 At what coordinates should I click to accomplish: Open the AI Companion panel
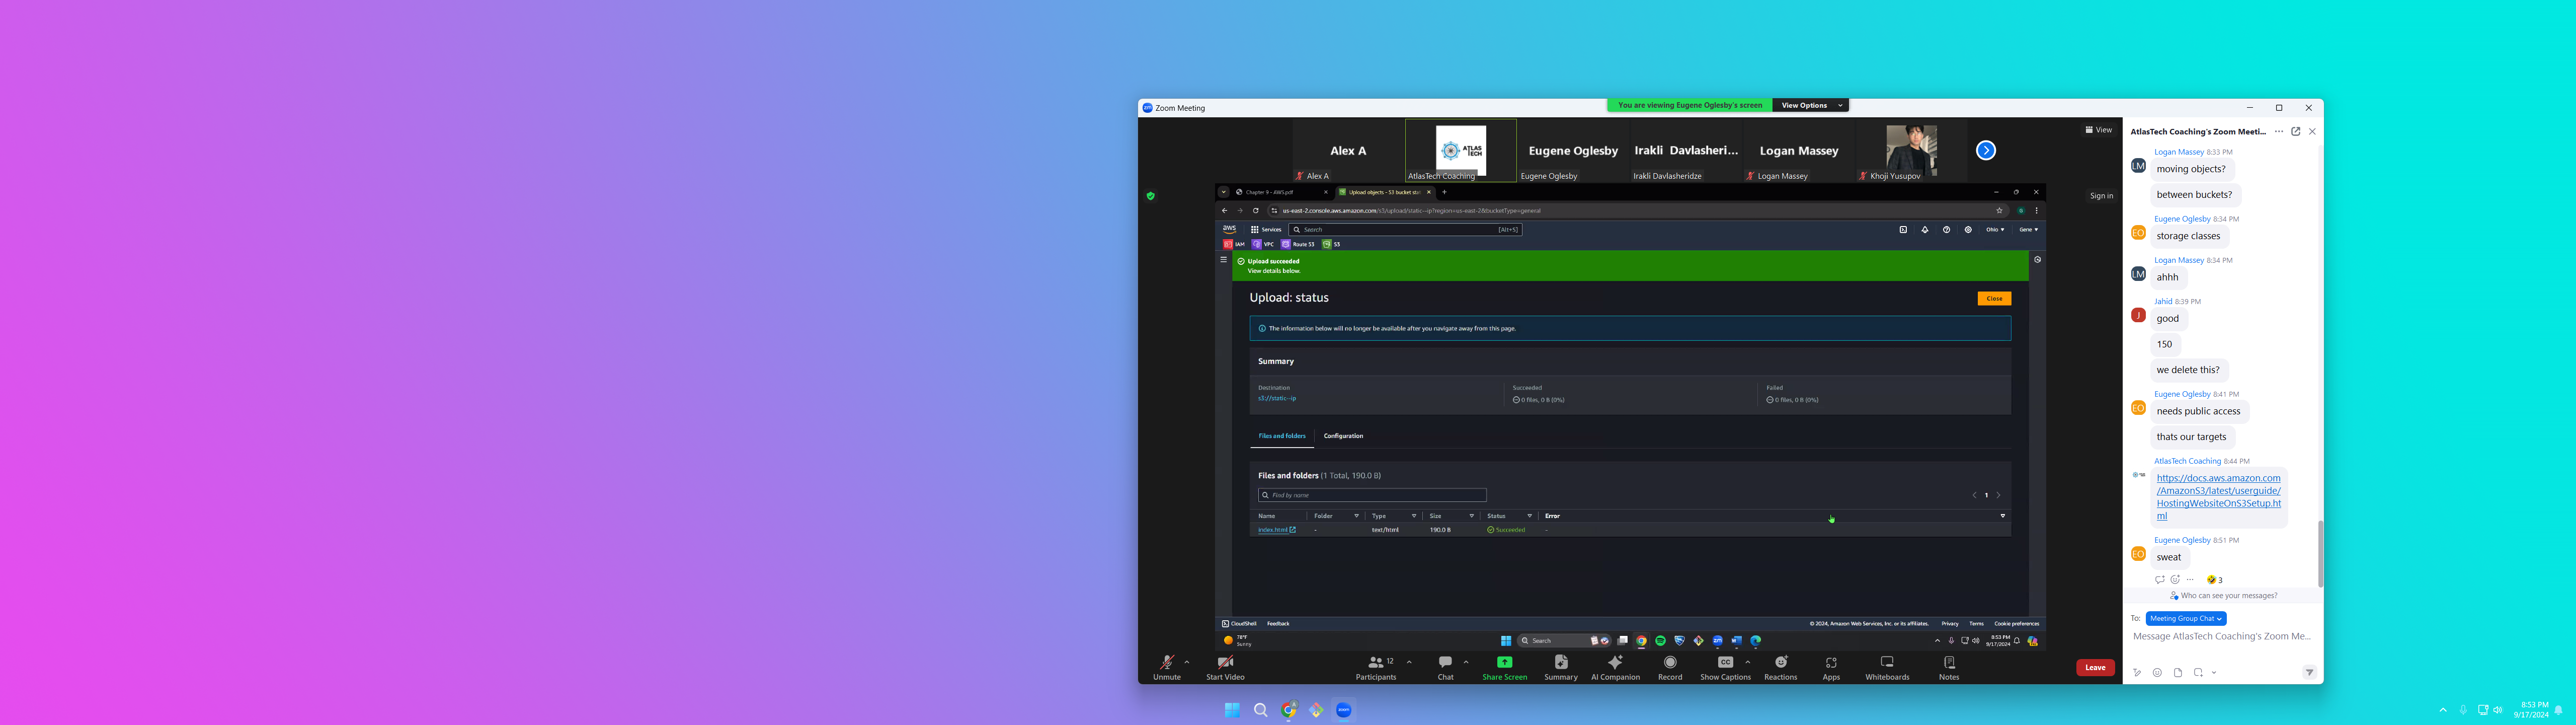(1615, 663)
